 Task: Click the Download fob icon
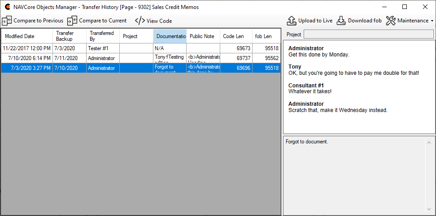tap(341, 21)
